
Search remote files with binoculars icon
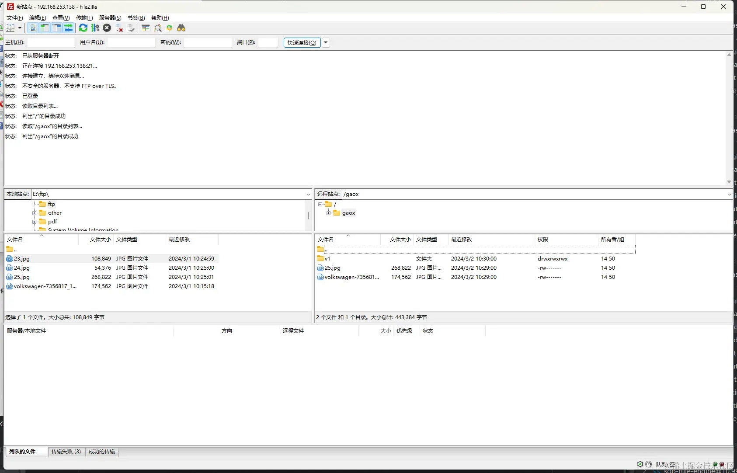181,28
